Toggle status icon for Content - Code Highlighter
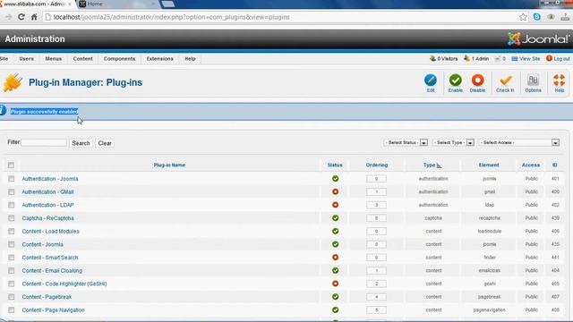The width and height of the screenshot is (573, 322). point(335,284)
